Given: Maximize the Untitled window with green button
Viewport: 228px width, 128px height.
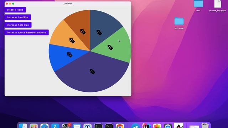Looking at the screenshot, I should click(13, 4).
